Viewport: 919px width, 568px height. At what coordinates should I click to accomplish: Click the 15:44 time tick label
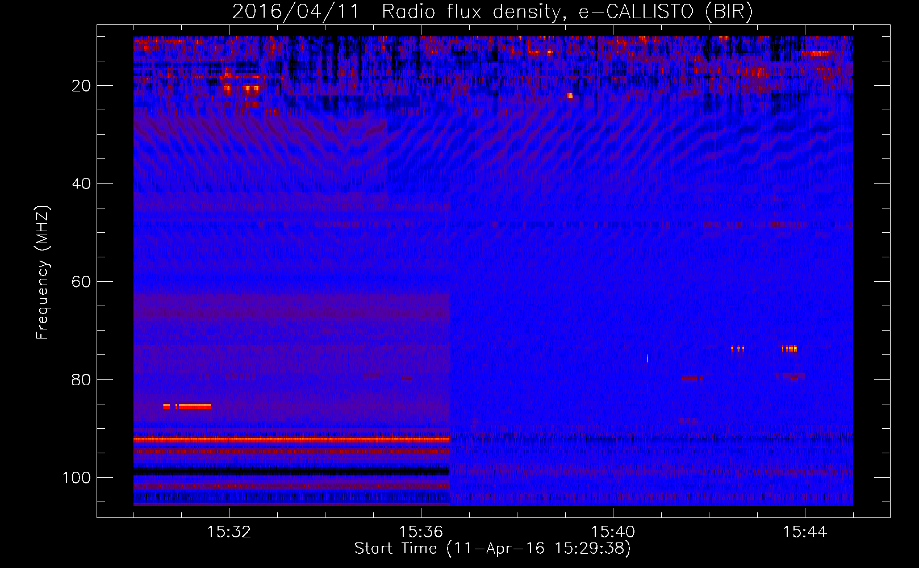pos(805,532)
